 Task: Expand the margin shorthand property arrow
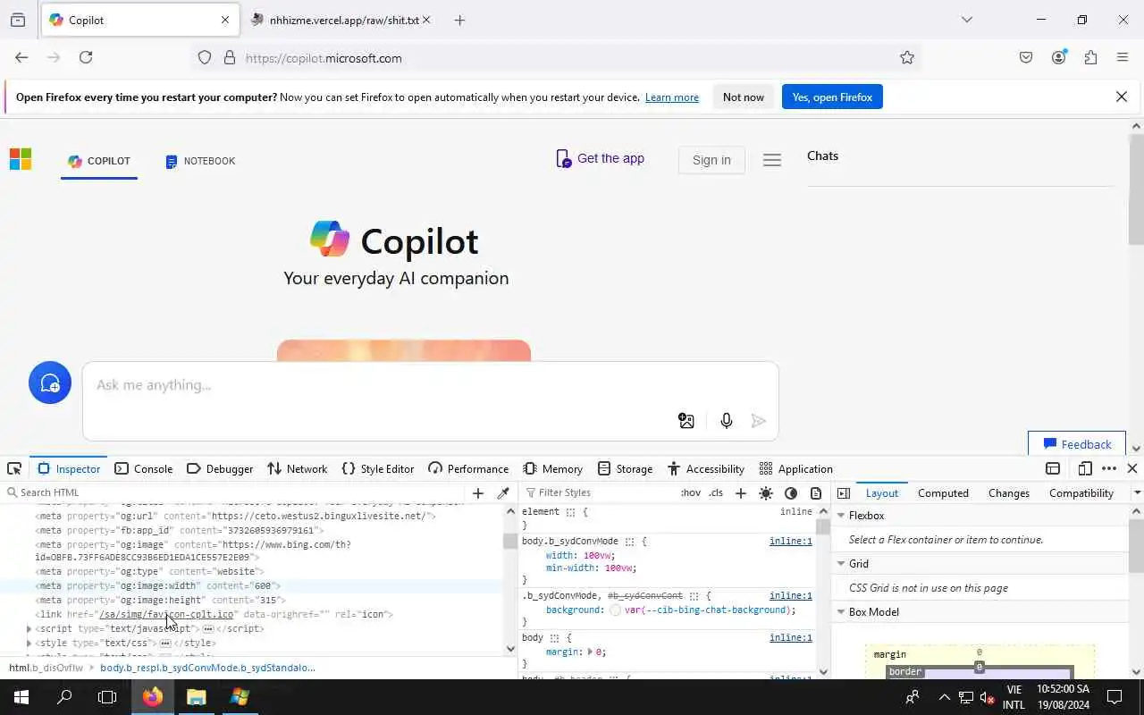tap(589, 652)
